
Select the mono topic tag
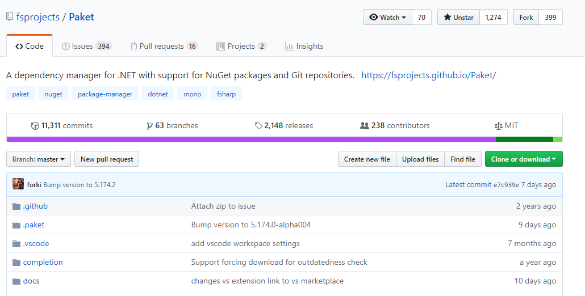(x=192, y=94)
